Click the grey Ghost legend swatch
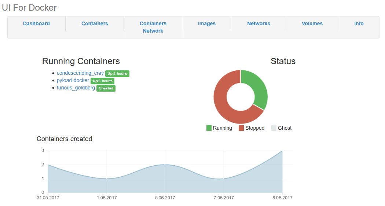 (274, 128)
